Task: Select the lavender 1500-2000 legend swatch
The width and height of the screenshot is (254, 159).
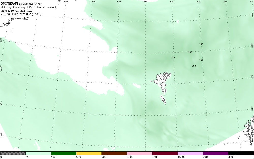Action: pyautogui.click(x=190, y=153)
